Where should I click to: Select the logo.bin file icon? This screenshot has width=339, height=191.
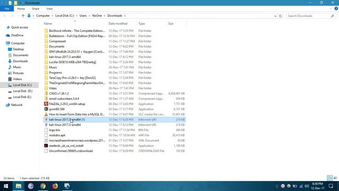pos(46,130)
